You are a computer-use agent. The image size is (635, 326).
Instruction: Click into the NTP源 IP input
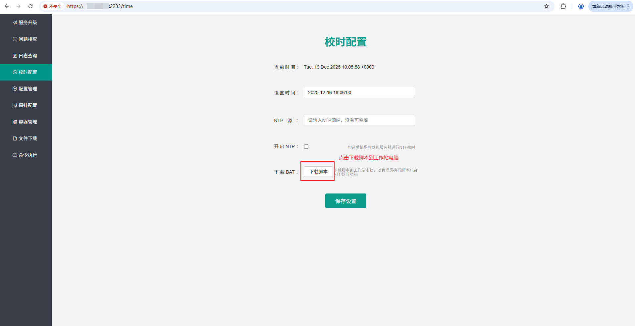[359, 120]
